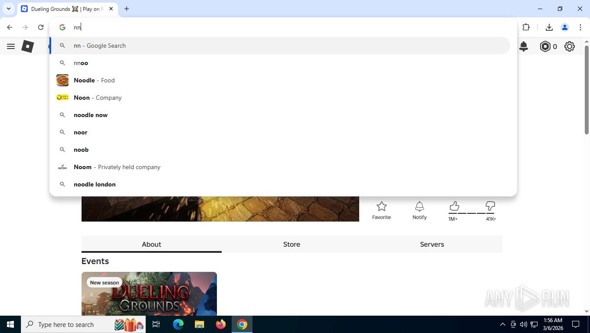Screen dimensions: 590x333
Task: Open network icon in system tray
Action: click(534, 324)
